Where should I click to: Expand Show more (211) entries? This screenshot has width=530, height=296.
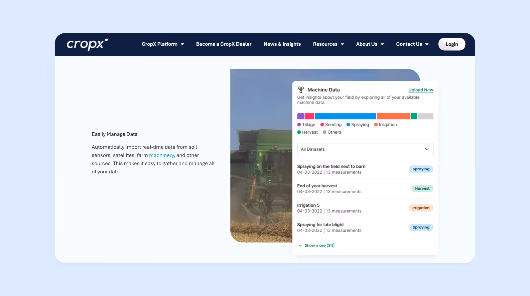pyautogui.click(x=316, y=245)
